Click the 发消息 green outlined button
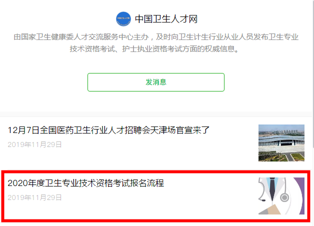Screen dimensions: 314x226 pos(156,82)
